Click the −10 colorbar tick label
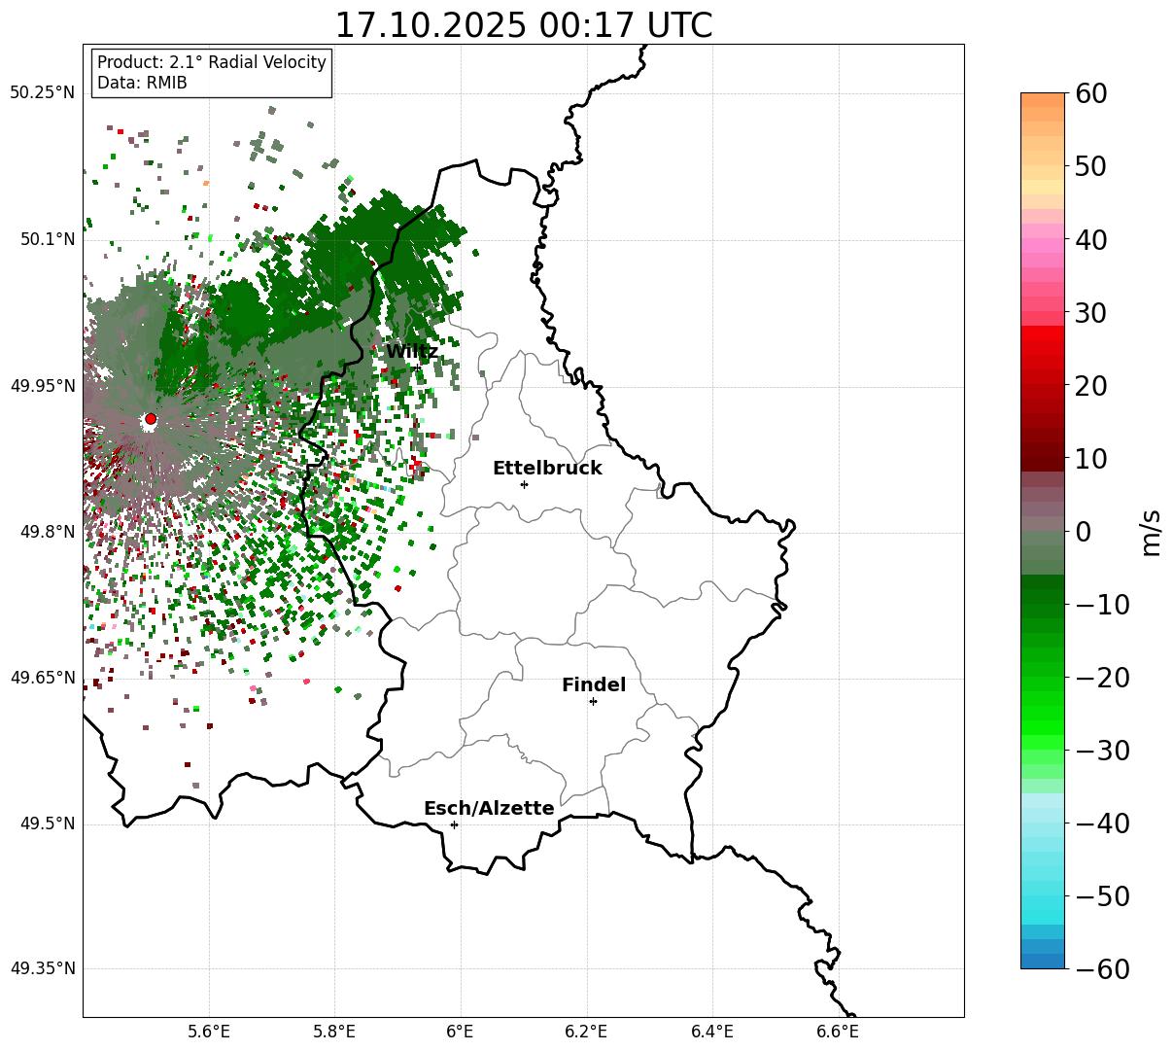This screenshot has height=1051, width=1173. [1102, 605]
